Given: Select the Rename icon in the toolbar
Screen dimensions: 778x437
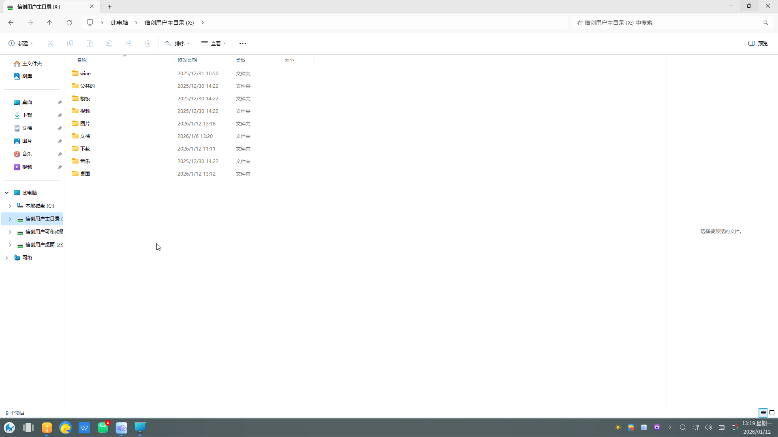Looking at the screenshot, I should [x=109, y=43].
